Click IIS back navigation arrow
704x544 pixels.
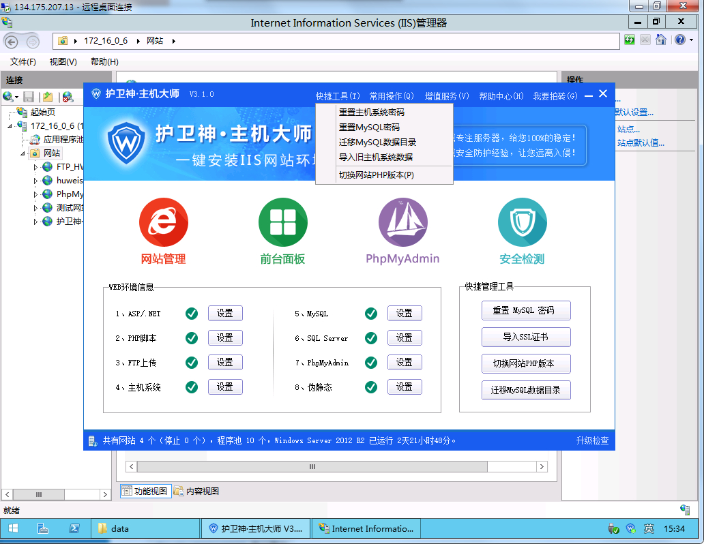[11, 42]
